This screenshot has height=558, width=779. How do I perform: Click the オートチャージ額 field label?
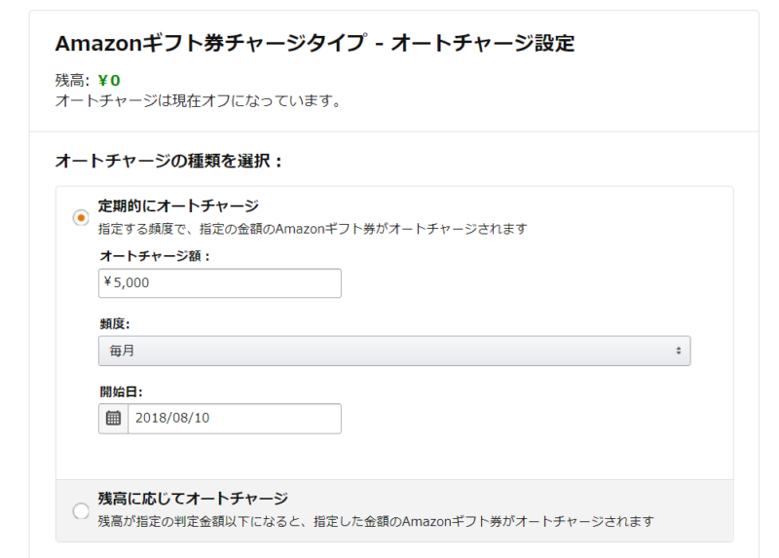[155, 256]
